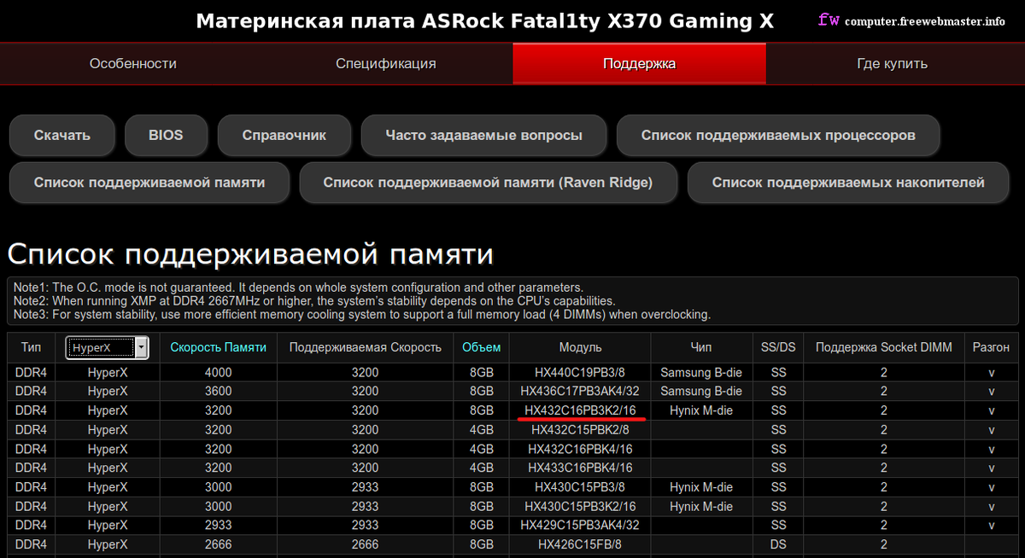Click the Note1 O.C. mode text

coord(298,288)
